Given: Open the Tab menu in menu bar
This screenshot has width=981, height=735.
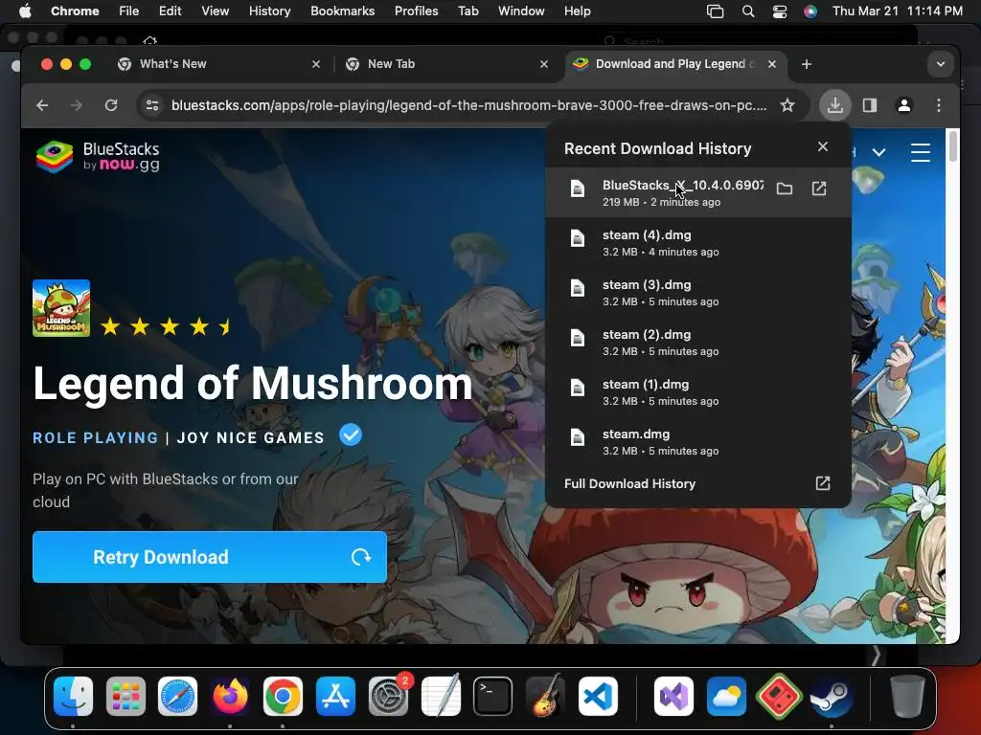Looking at the screenshot, I should [x=468, y=11].
